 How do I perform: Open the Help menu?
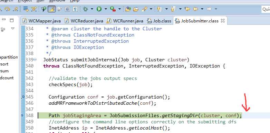click(75, 1)
